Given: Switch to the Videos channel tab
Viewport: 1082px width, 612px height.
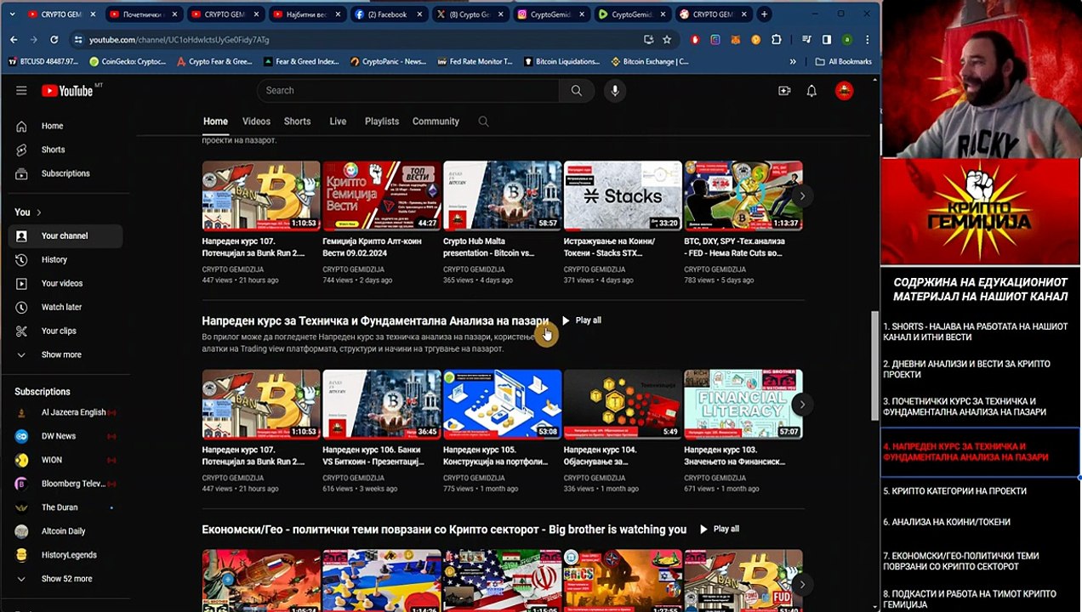Looking at the screenshot, I should (256, 122).
